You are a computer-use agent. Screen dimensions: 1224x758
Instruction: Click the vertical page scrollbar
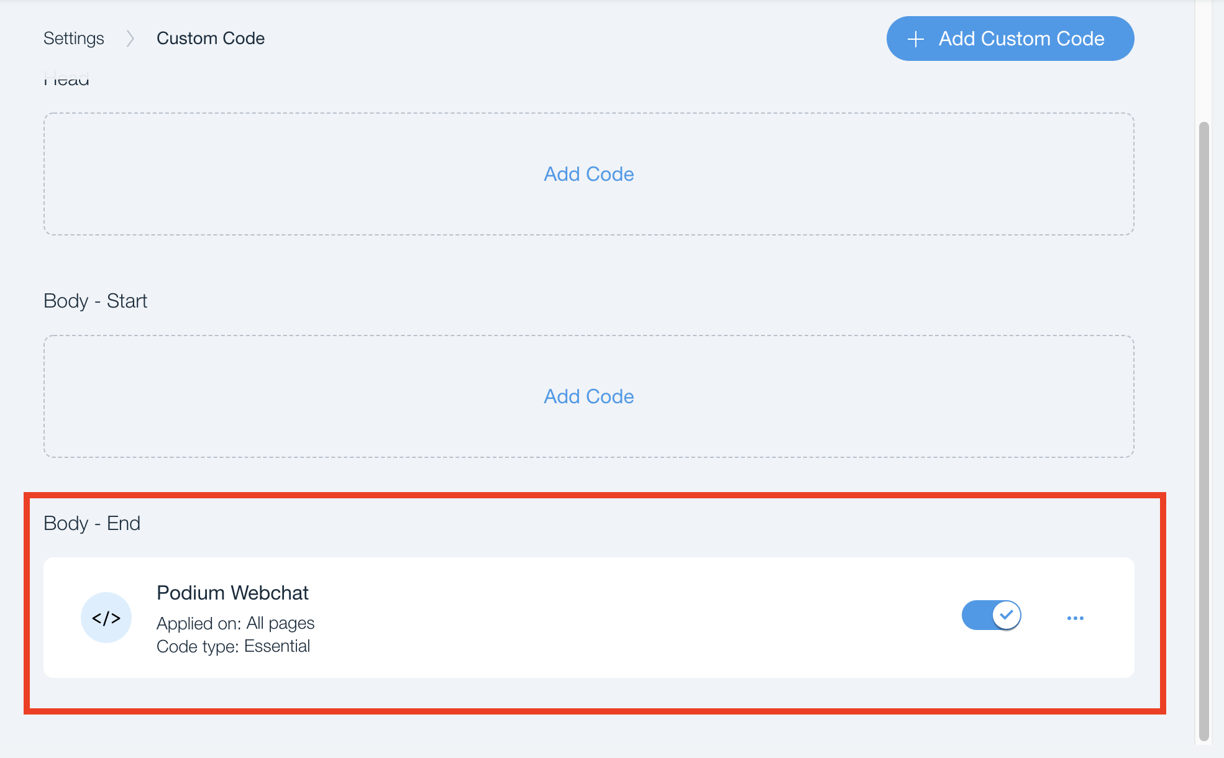(x=1203, y=431)
